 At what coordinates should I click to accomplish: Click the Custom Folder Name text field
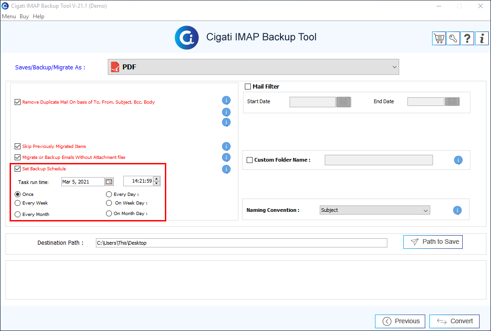pyautogui.click(x=379, y=160)
